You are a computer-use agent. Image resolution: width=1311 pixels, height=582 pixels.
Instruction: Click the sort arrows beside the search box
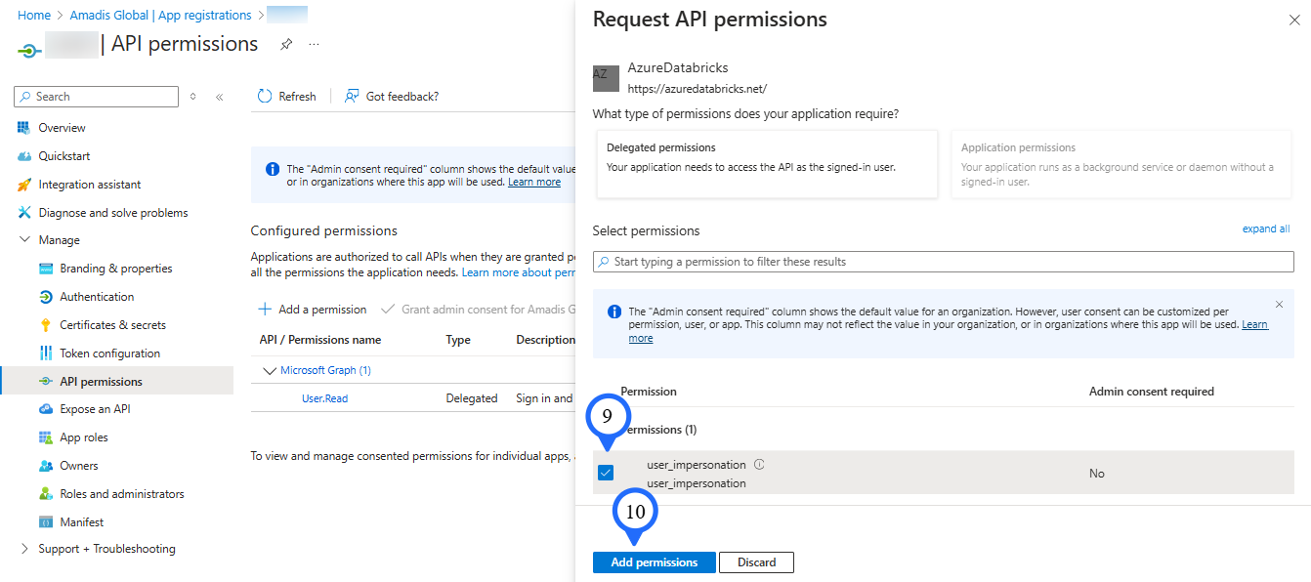(192, 97)
